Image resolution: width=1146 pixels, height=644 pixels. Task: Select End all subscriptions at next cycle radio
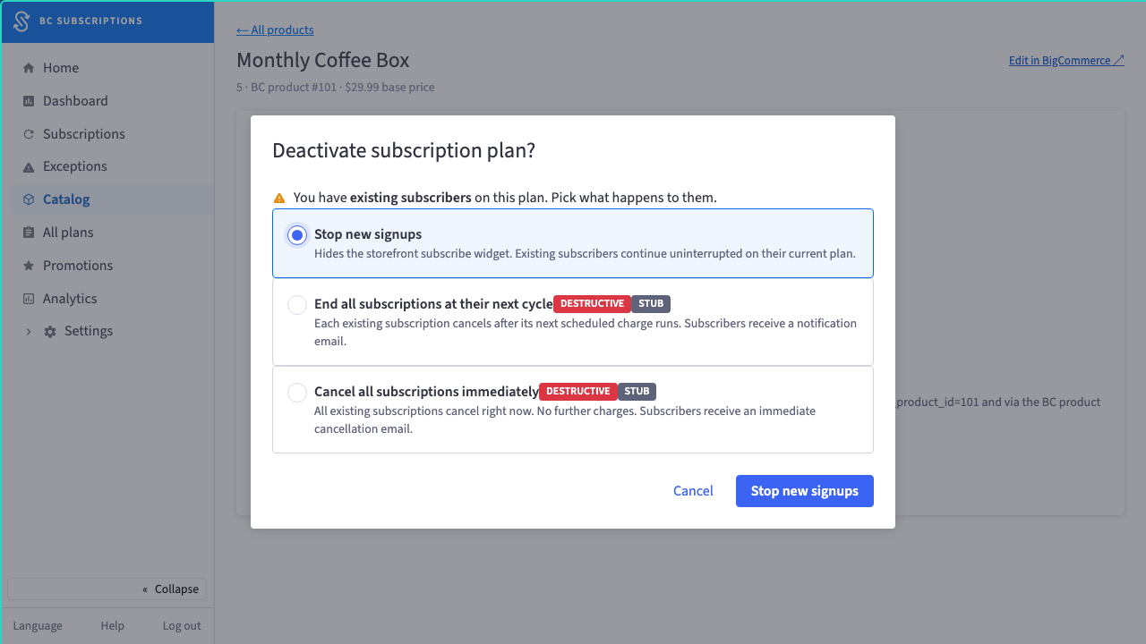(297, 305)
